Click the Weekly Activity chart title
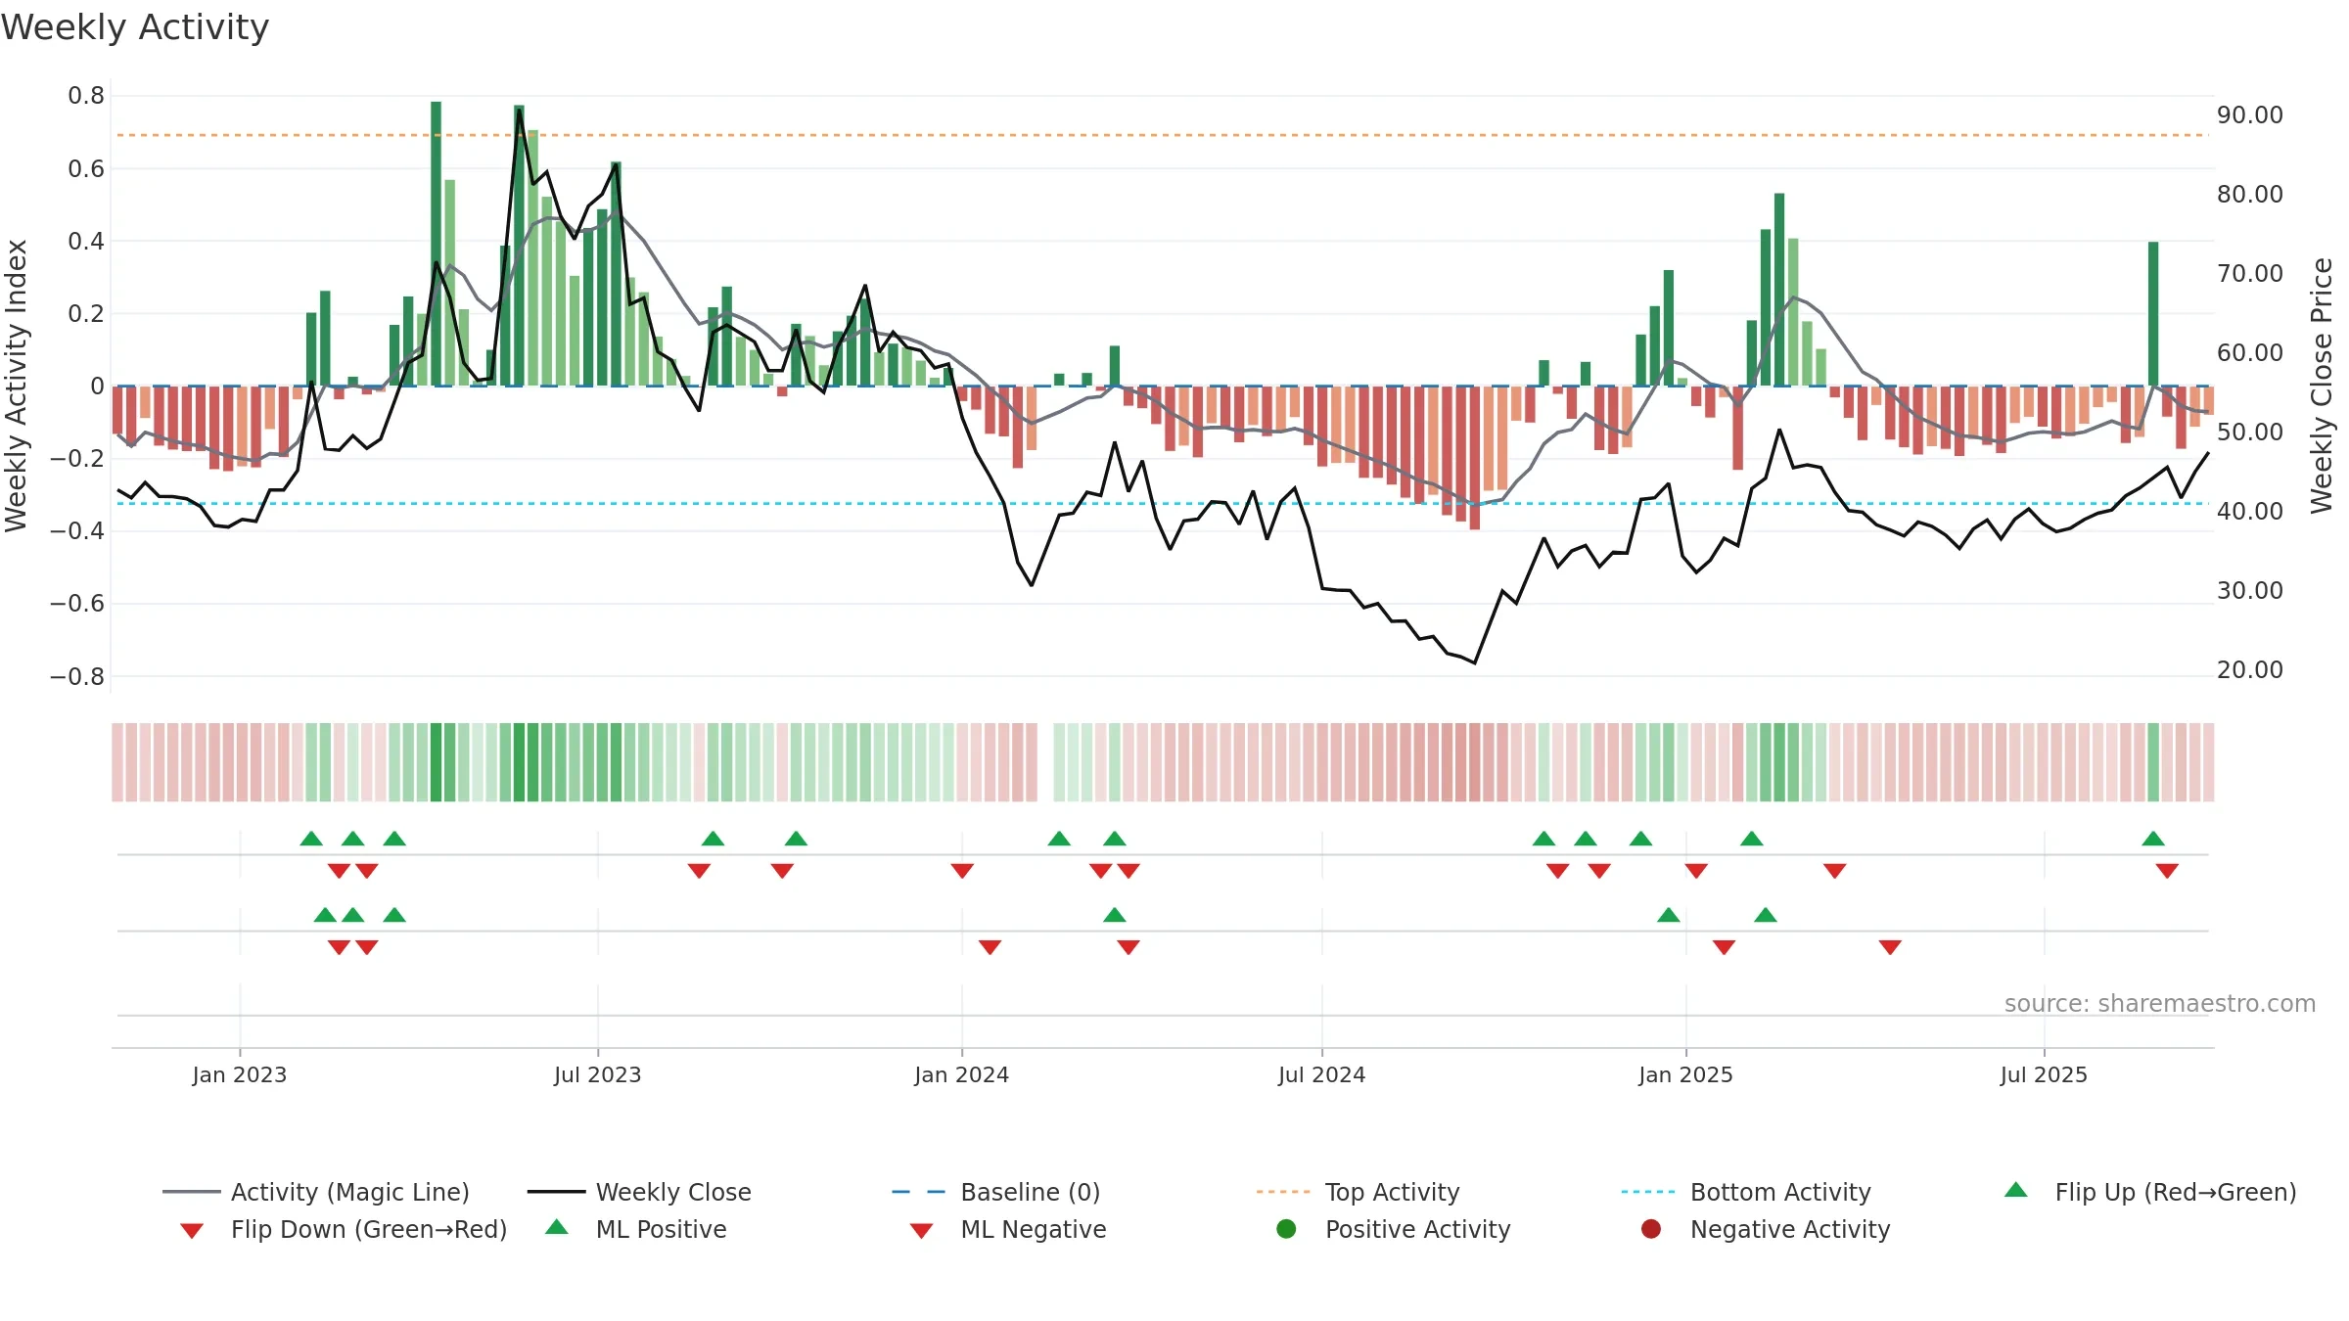Image resolution: width=2349 pixels, height=1321 pixels. (135, 27)
